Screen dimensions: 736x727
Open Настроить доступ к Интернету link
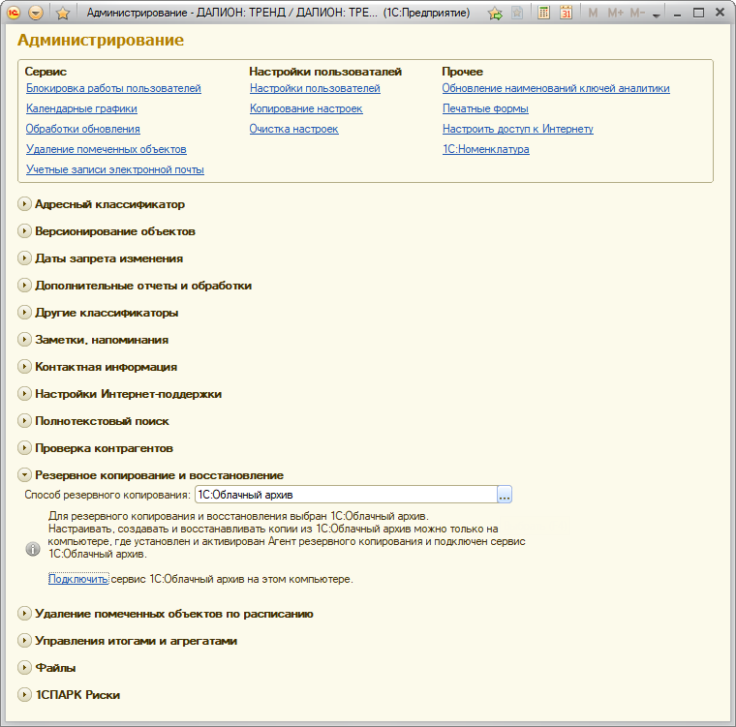(x=518, y=129)
